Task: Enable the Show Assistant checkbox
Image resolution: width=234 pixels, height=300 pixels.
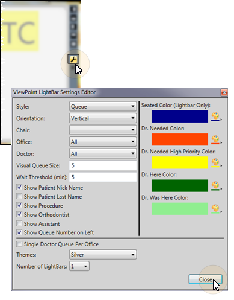Action: click(19, 223)
